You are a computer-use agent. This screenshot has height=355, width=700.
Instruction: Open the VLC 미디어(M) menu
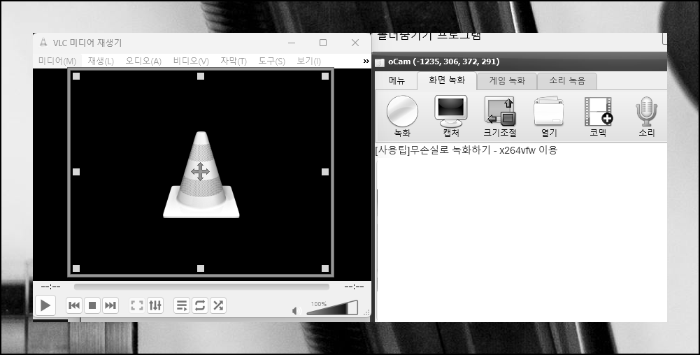(57, 61)
